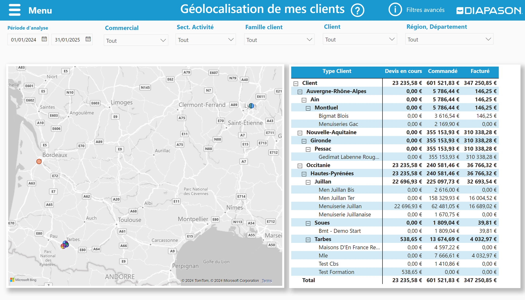Click the DIAPASON logo

click(x=489, y=10)
